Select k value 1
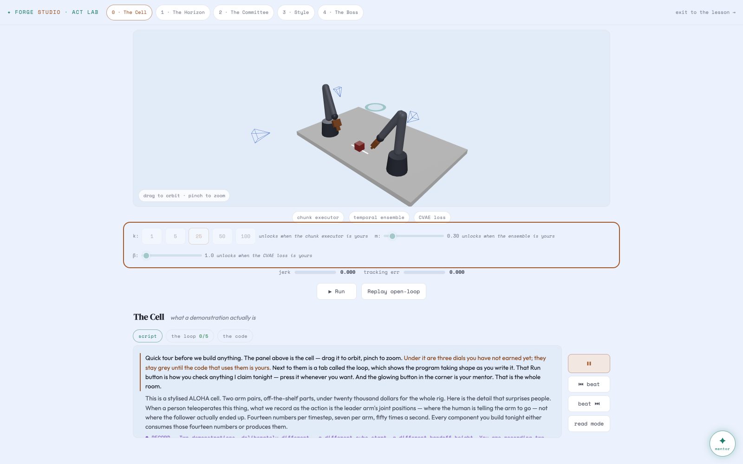 pos(152,236)
